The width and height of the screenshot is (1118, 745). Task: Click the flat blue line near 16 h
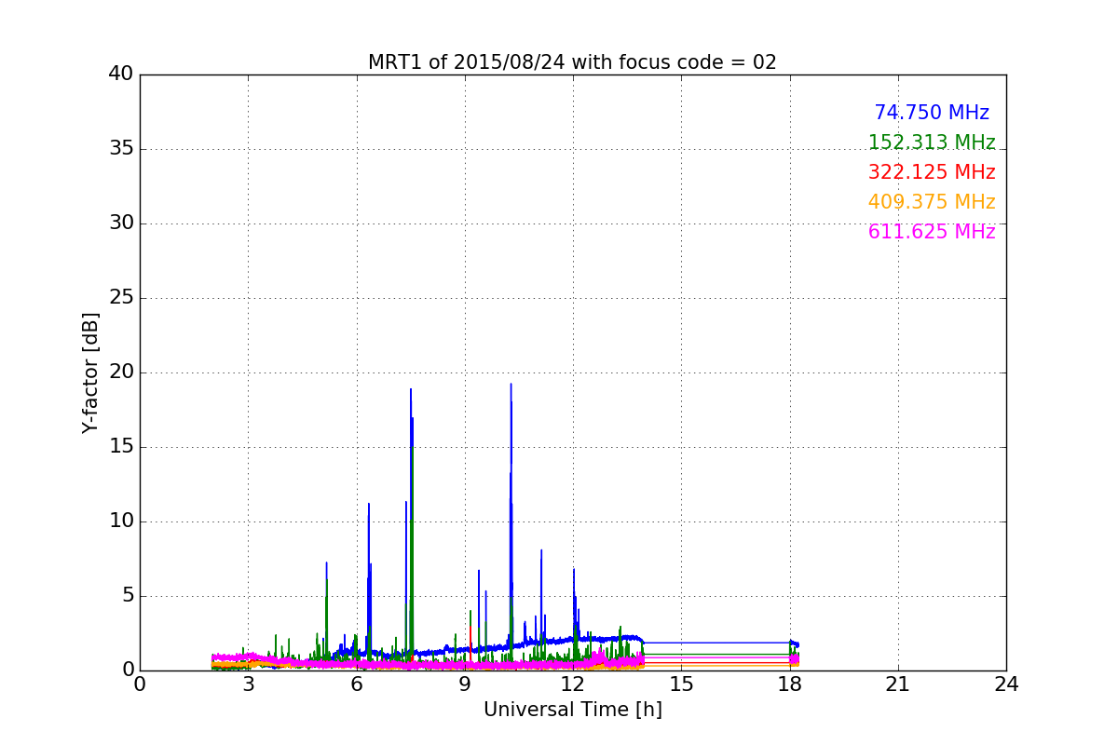[x=717, y=643]
